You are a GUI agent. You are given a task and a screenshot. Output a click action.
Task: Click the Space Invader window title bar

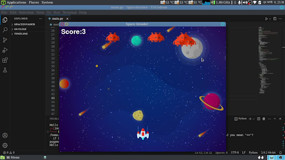142,24
